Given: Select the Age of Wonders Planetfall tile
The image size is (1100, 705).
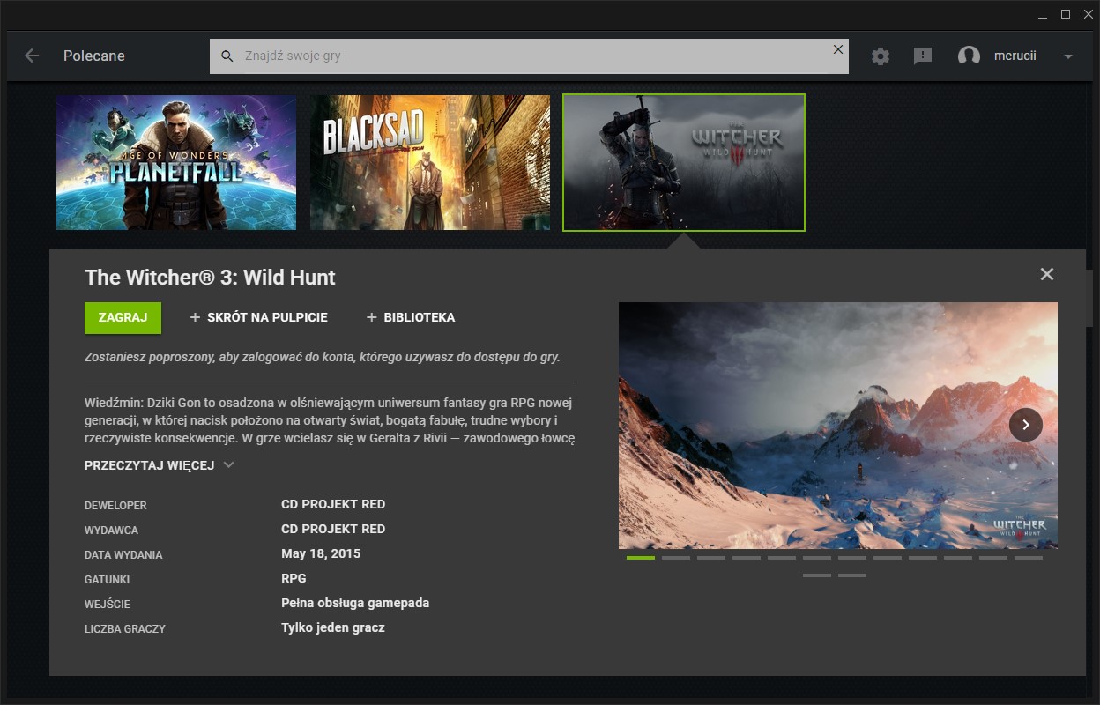Looking at the screenshot, I should (x=176, y=163).
